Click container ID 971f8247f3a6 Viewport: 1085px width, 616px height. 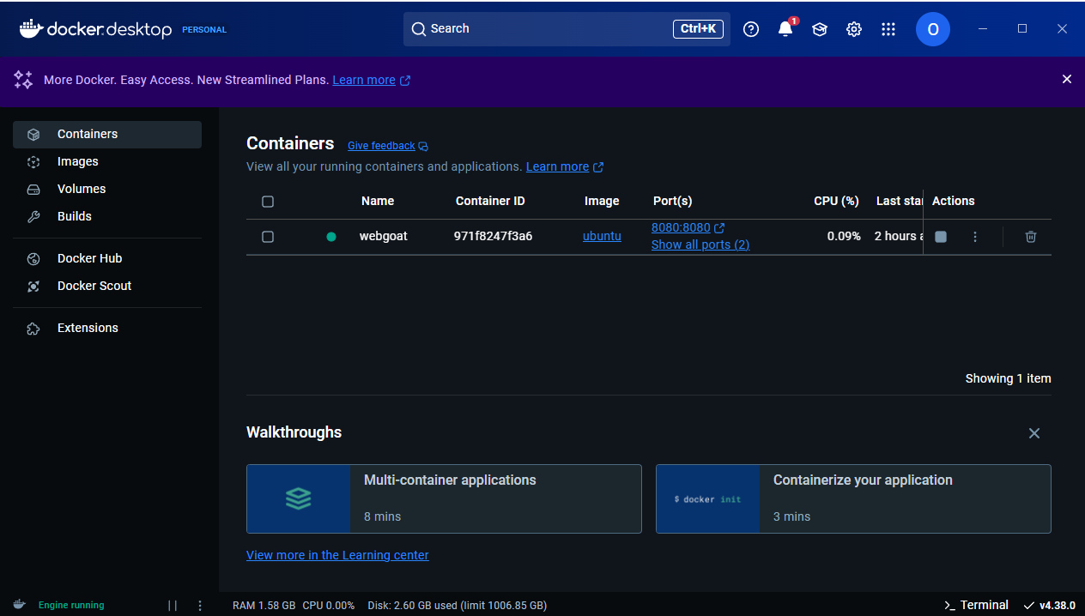pos(494,236)
